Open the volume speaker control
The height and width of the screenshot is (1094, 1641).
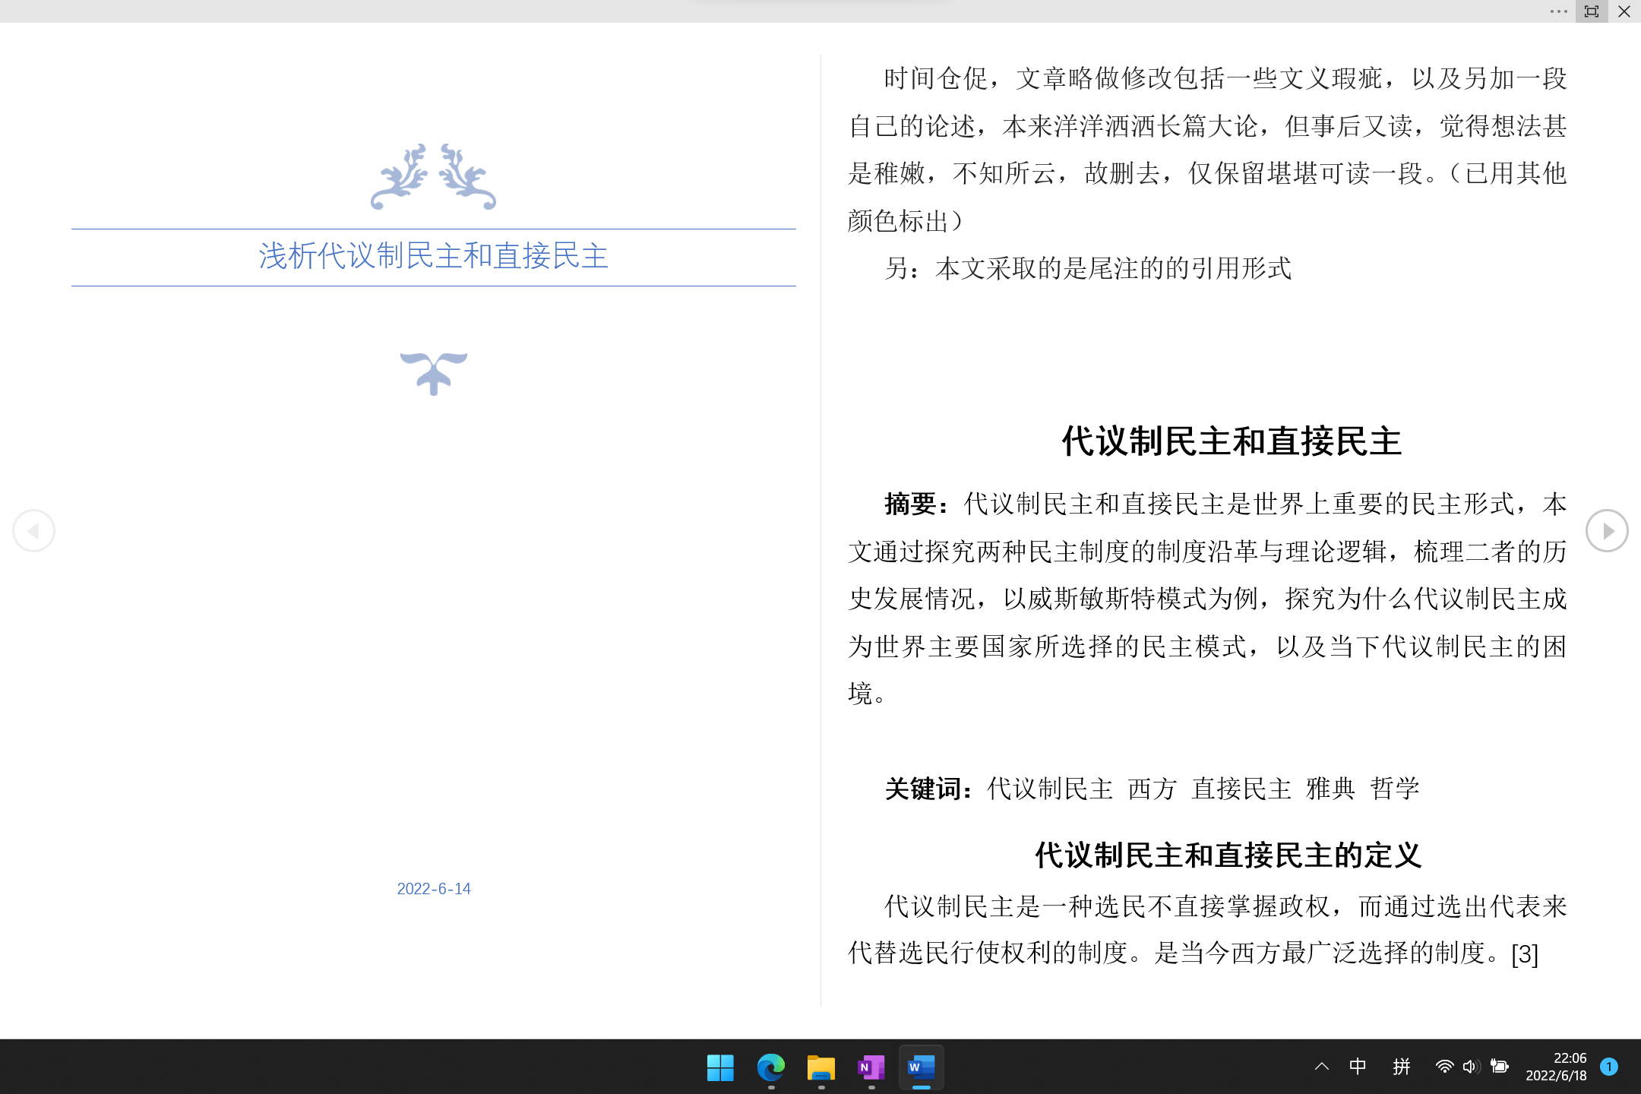coord(1472,1067)
